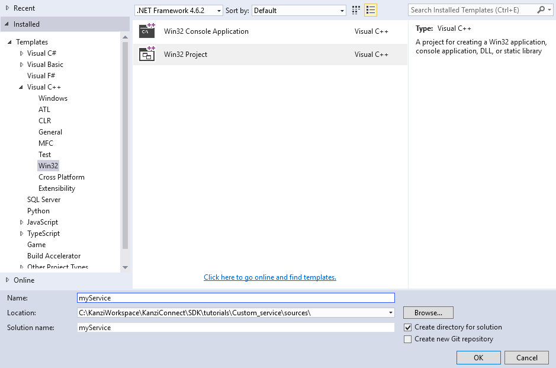
Task: Open the Sort by dropdown
Action: [342, 10]
